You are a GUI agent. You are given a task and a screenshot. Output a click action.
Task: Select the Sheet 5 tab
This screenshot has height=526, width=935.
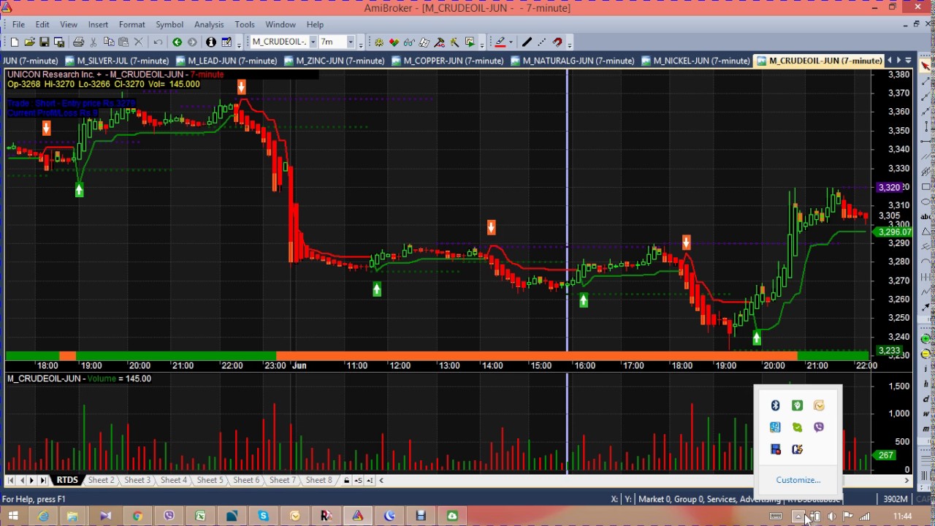[210, 480]
